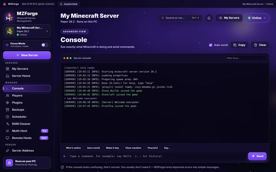
Task: Click the Players people icon
Action: (x=7, y=95)
